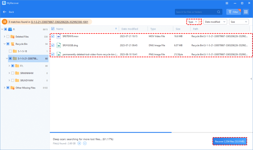Toggle the Other Missing Files checkbox

click(8, 87)
